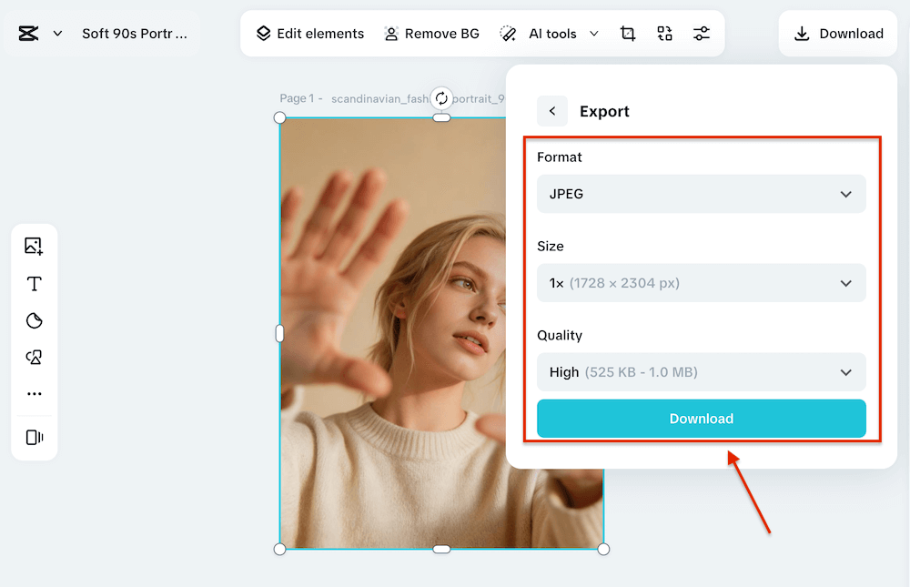The width and height of the screenshot is (910, 587).
Task: Go back from the Export panel
Action: pyautogui.click(x=552, y=111)
